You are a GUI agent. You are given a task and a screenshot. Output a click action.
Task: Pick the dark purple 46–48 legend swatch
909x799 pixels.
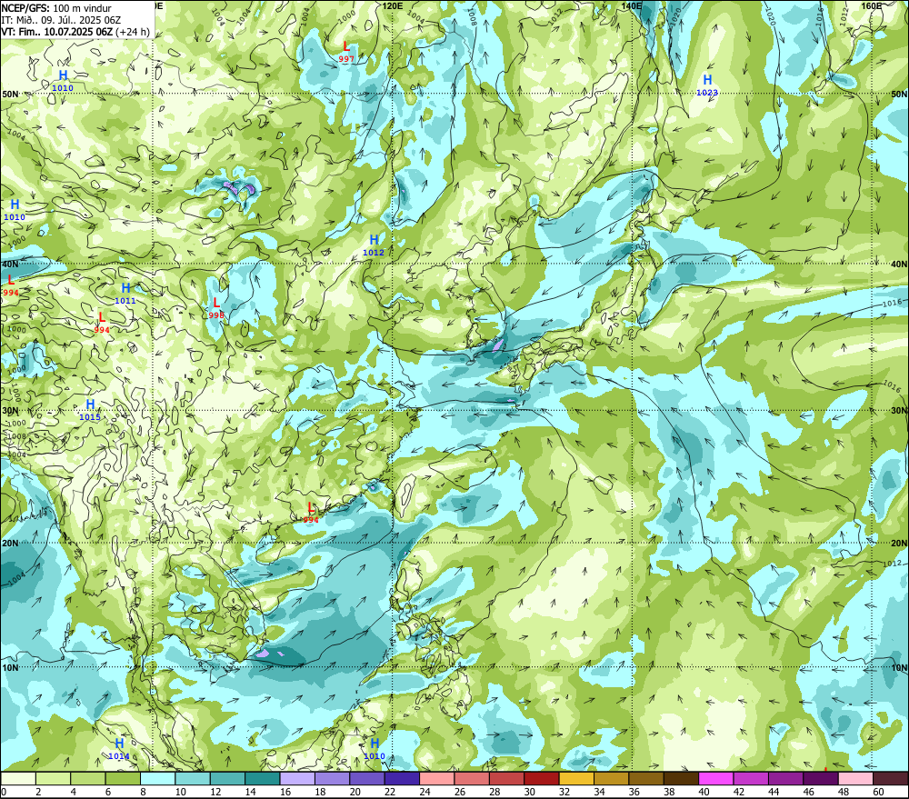820,778
